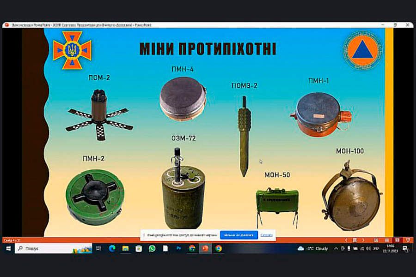Open File Explorer from the taskbar
Image resolution: width=416 pixels, height=277 pixels.
125,248
